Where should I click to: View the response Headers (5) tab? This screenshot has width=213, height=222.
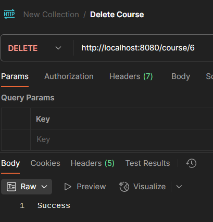coord(93,163)
